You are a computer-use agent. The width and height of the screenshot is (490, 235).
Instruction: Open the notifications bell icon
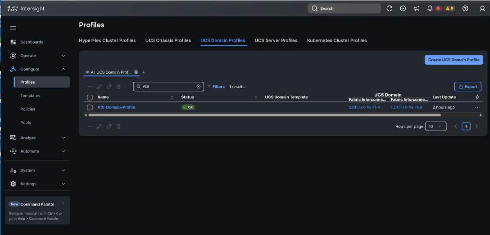[430, 9]
